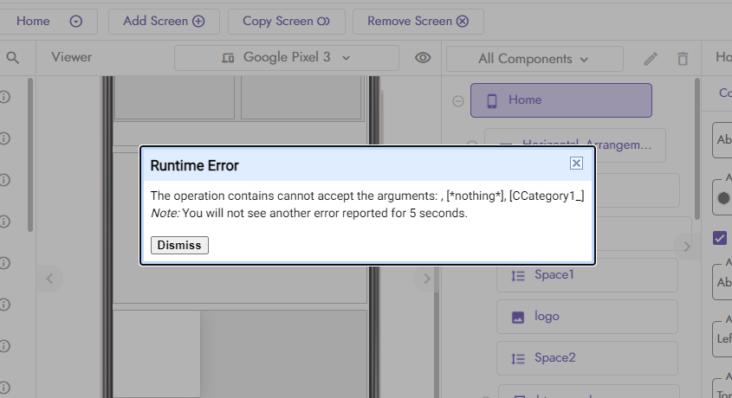732x398 pixels.
Task: Open the palette search magnifier icon
Action: click(13, 58)
